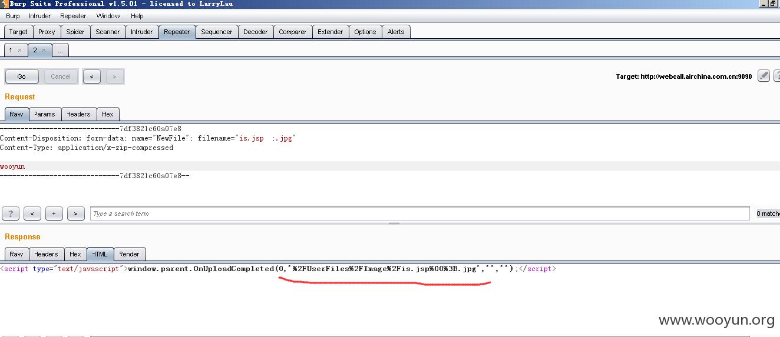The width and height of the screenshot is (780, 337).
Task: Find next match with search right arrow
Action: 75,213
